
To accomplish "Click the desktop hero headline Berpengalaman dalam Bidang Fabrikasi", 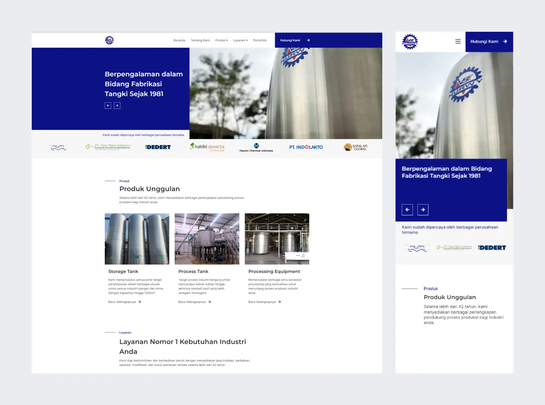I will 144,84.
